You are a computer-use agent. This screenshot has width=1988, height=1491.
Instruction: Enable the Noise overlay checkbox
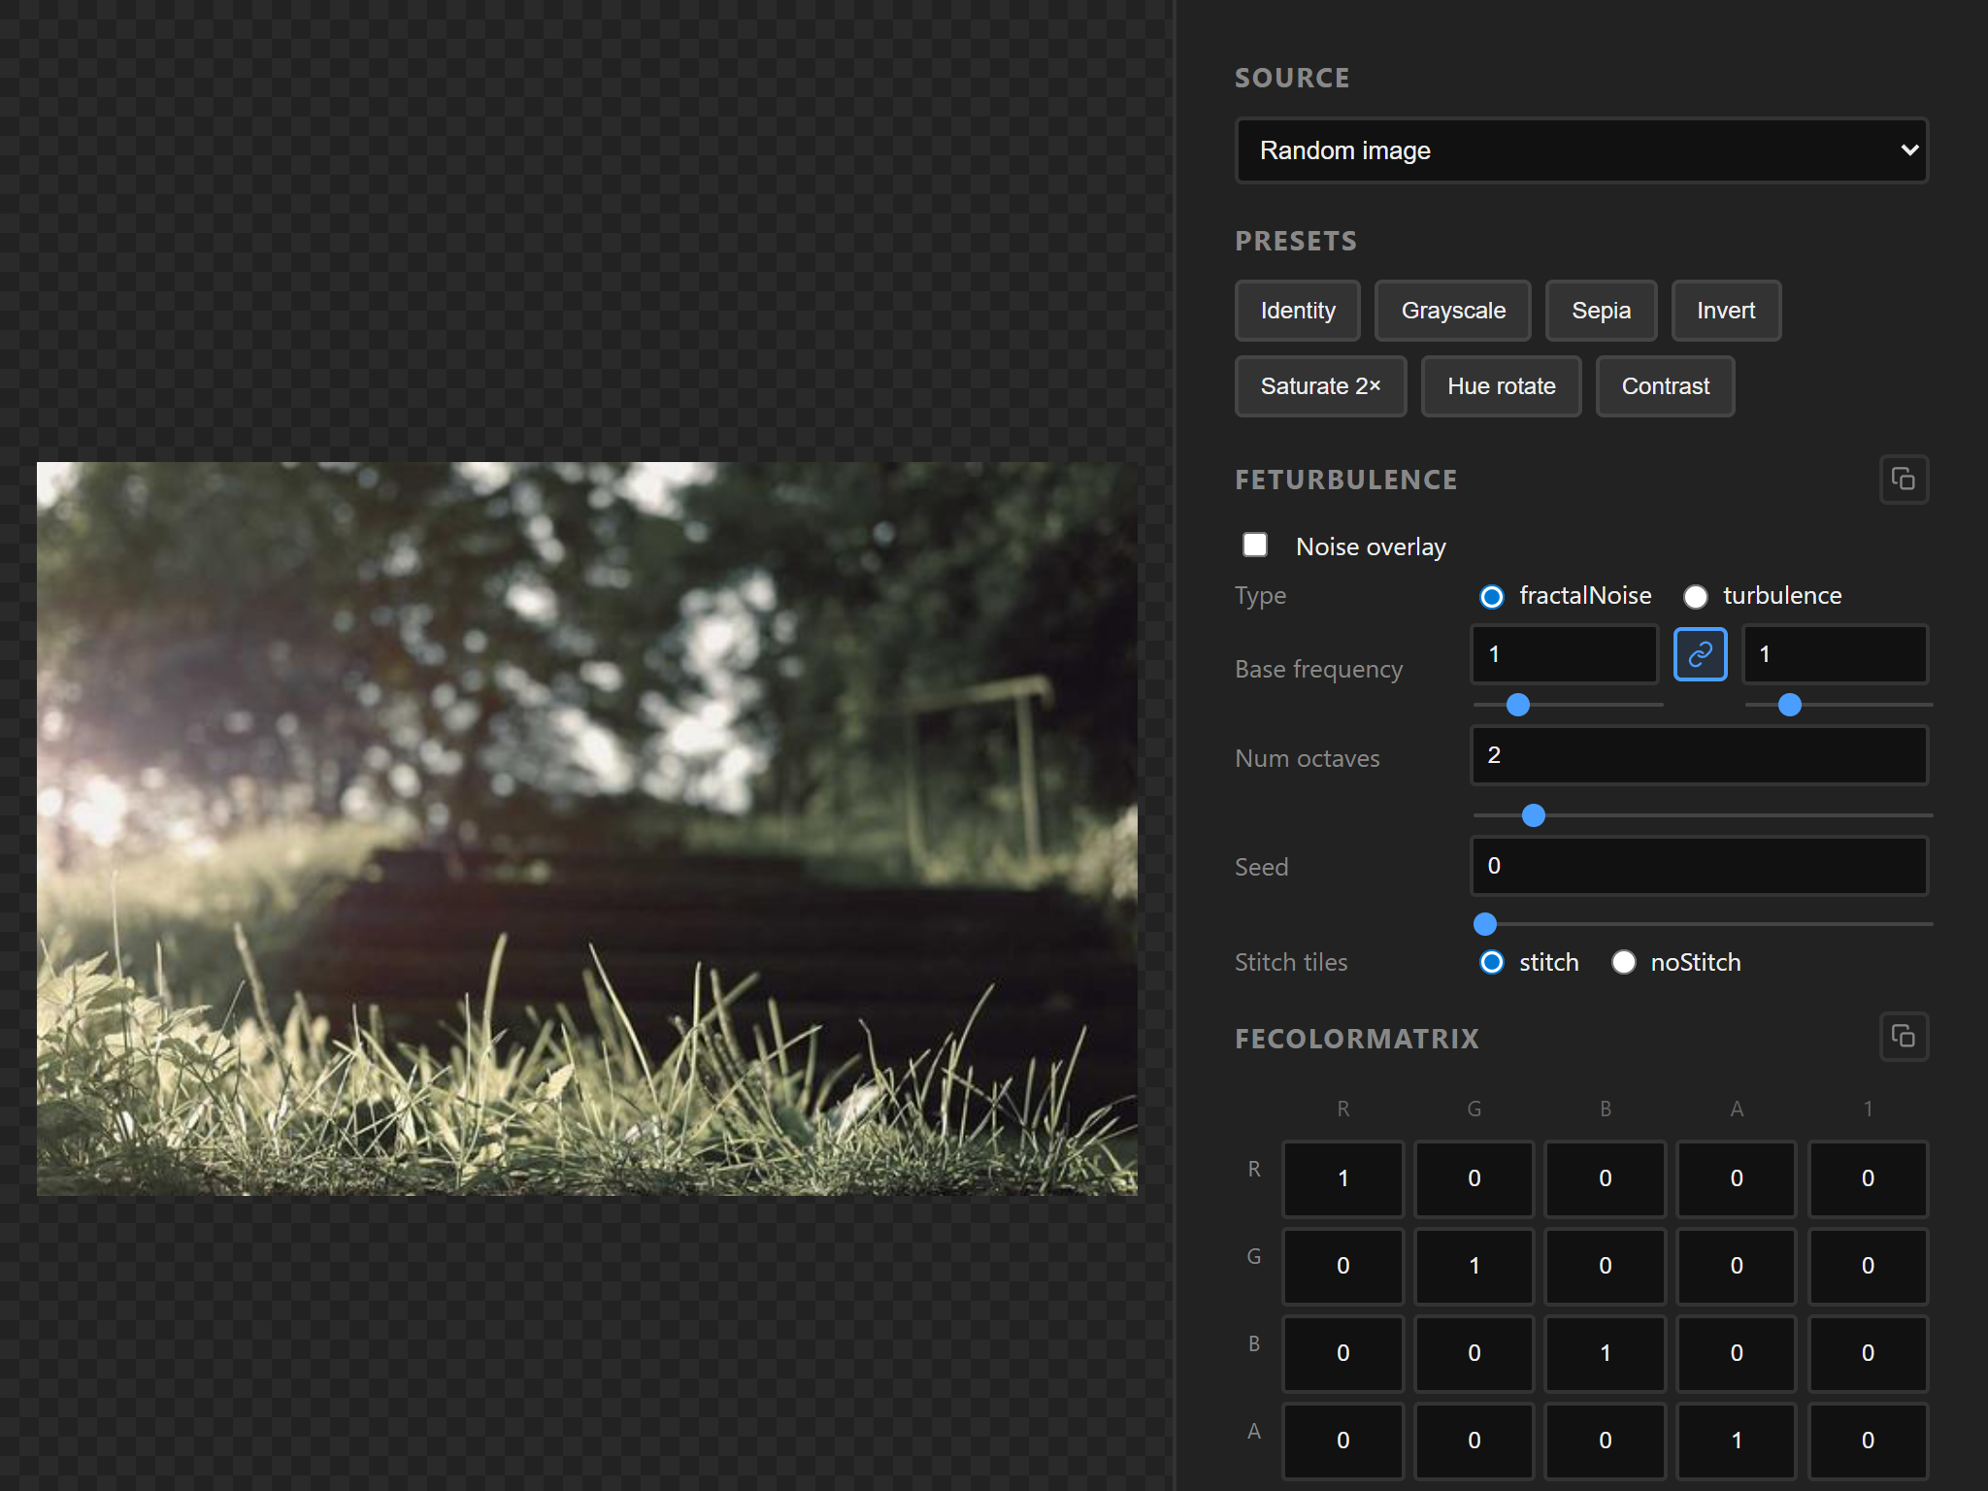coord(1254,546)
